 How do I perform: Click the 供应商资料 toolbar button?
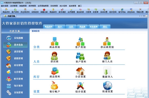point(25,11)
